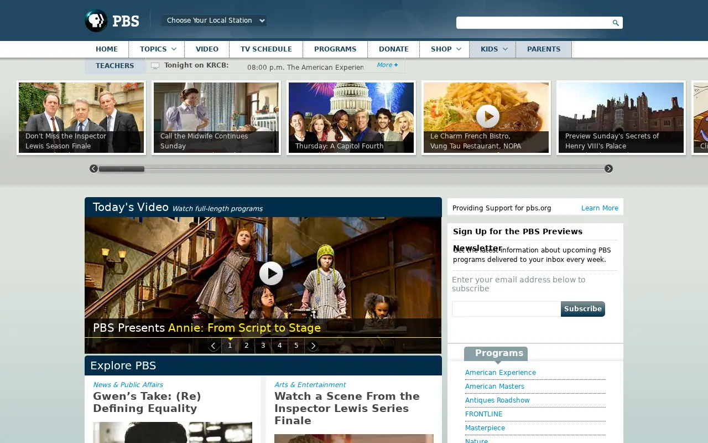Open the DONATE nav item
Screen dimensions: 708x443
[x=394, y=49]
